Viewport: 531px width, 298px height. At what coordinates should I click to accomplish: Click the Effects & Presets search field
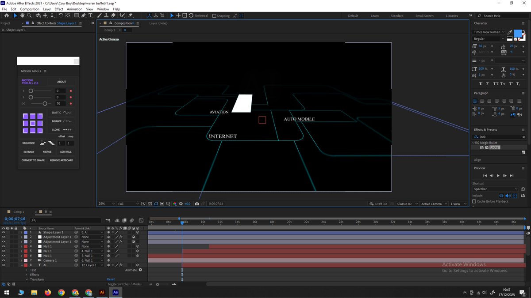click(500, 137)
